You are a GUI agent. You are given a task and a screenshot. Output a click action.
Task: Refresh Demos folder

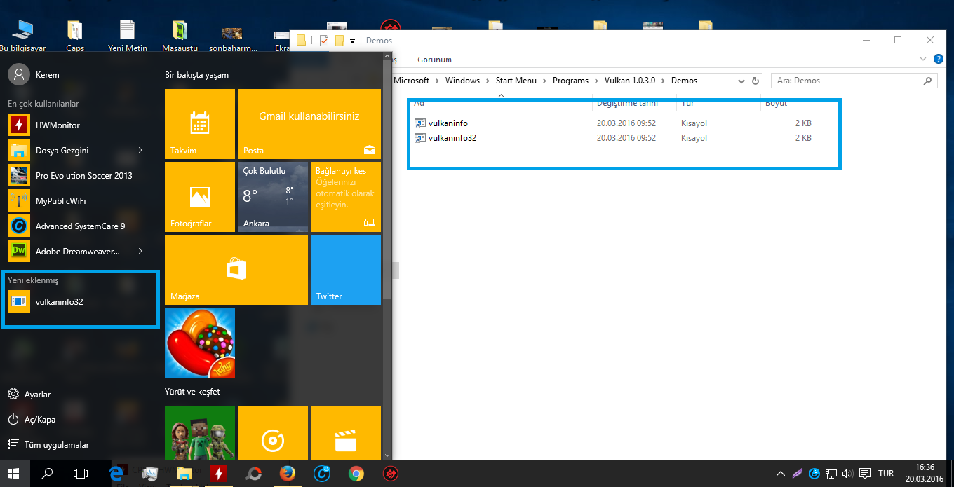coord(755,81)
